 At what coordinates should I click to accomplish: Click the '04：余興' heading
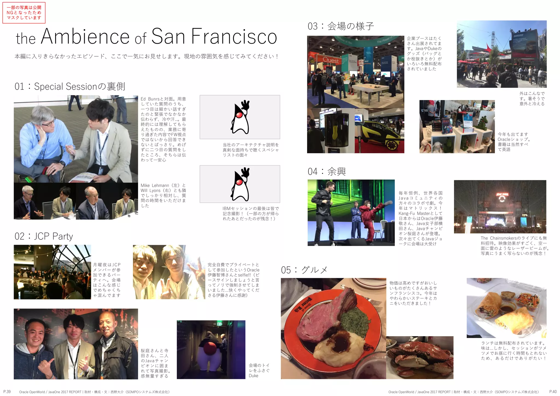tap(327, 171)
